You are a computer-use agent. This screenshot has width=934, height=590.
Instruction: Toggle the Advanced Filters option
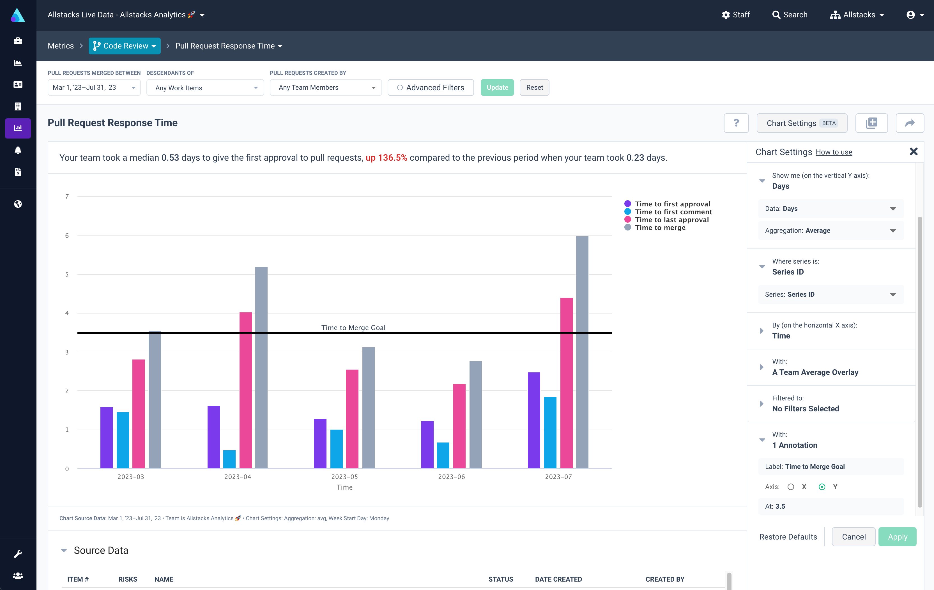tap(430, 88)
